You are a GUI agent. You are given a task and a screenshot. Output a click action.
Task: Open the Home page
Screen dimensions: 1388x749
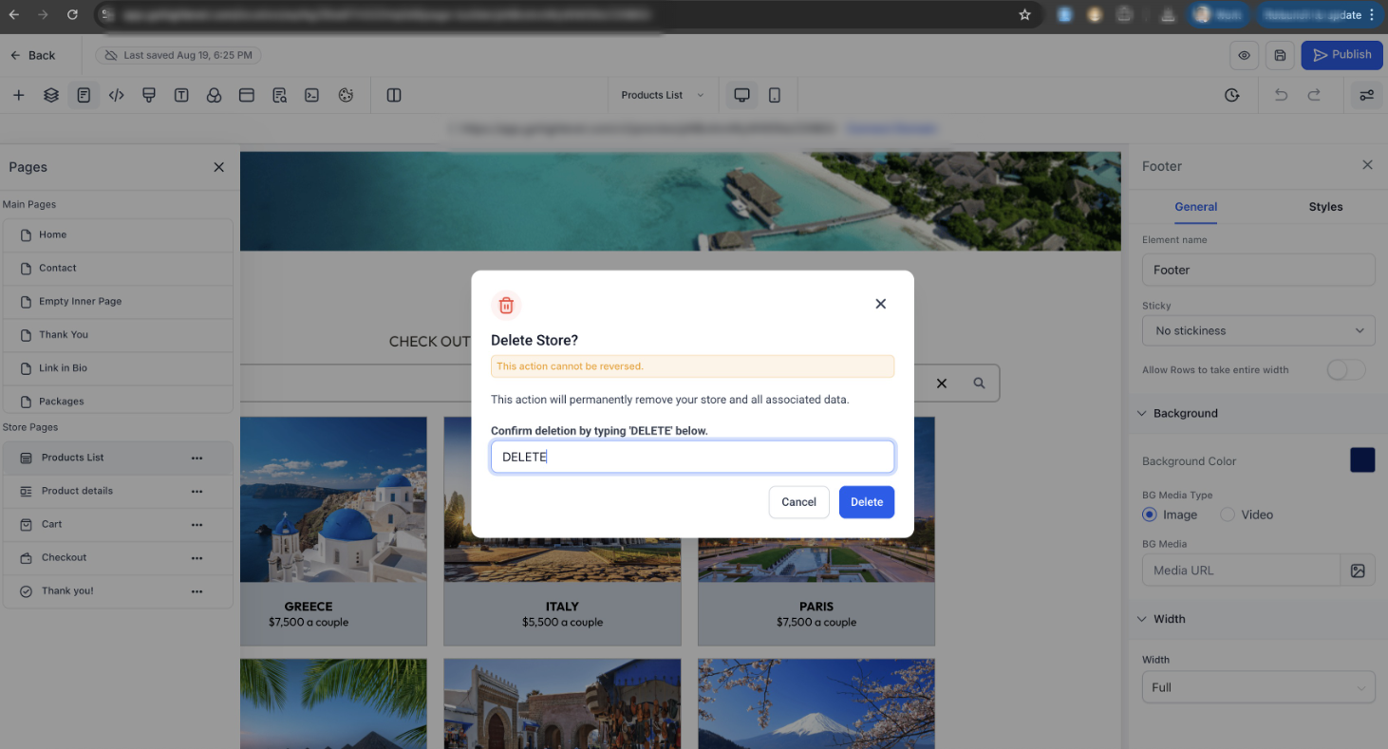pos(118,234)
